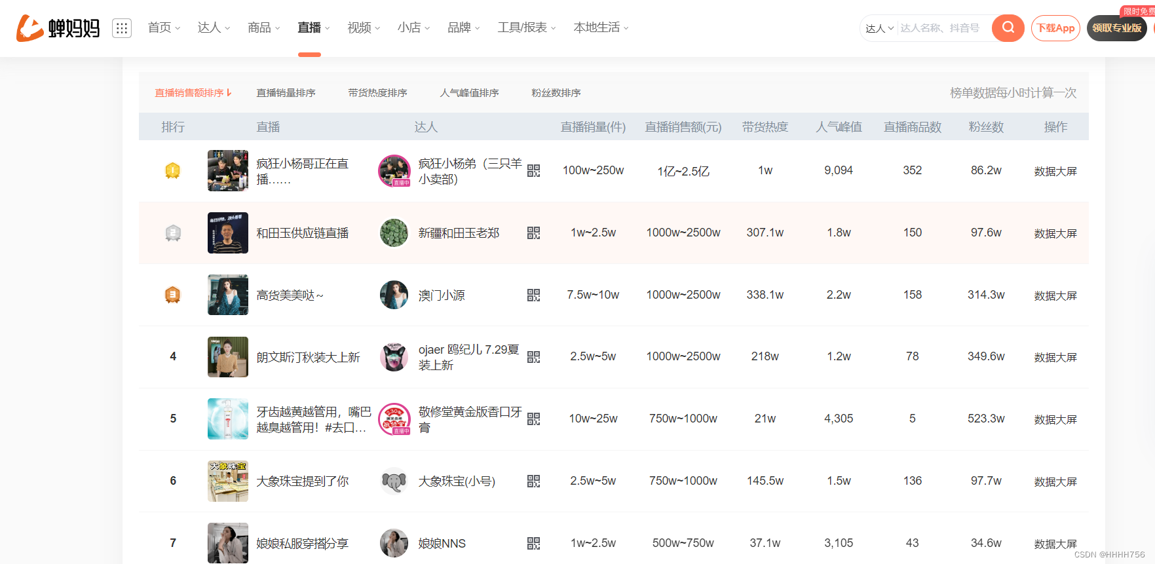
Task: Click the bronze rank 3 medal icon
Action: (x=172, y=295)
